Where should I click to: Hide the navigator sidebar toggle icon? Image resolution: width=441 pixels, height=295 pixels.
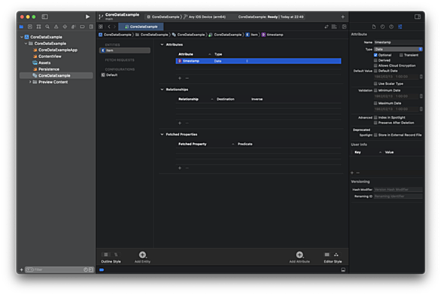tap(44, 17)
